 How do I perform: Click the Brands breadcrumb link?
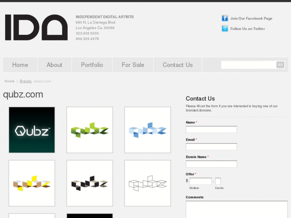[x=26, y=81]
